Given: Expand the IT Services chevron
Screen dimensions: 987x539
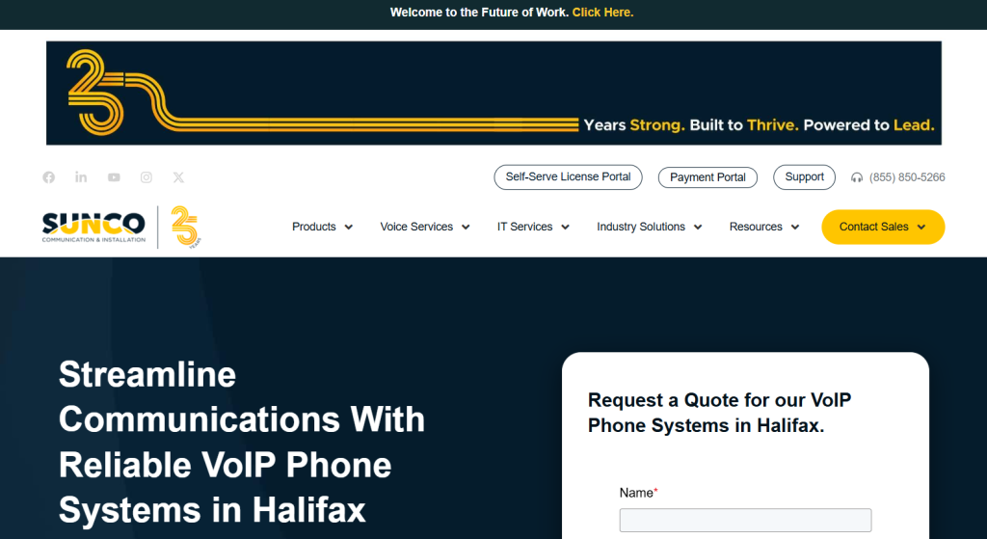Looking at the screenshot, I should (565, 228).
